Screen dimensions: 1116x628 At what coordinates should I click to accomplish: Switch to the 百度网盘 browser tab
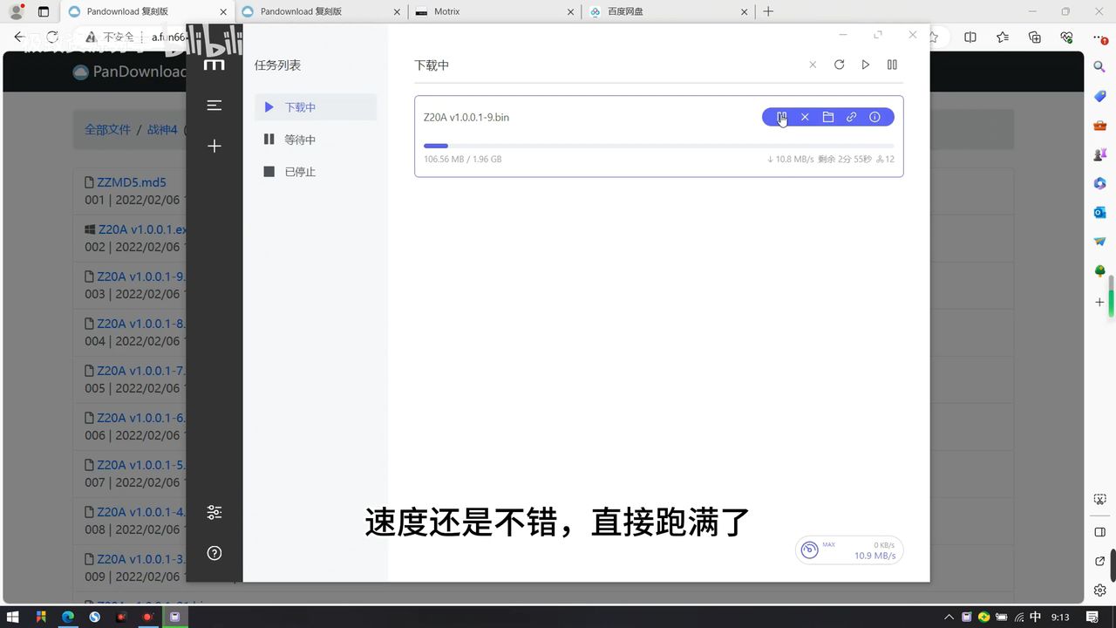(668, 11)
